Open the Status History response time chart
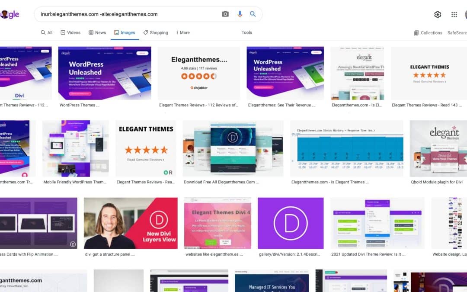This screenshot has height=292, width=467. click(347, 148)
